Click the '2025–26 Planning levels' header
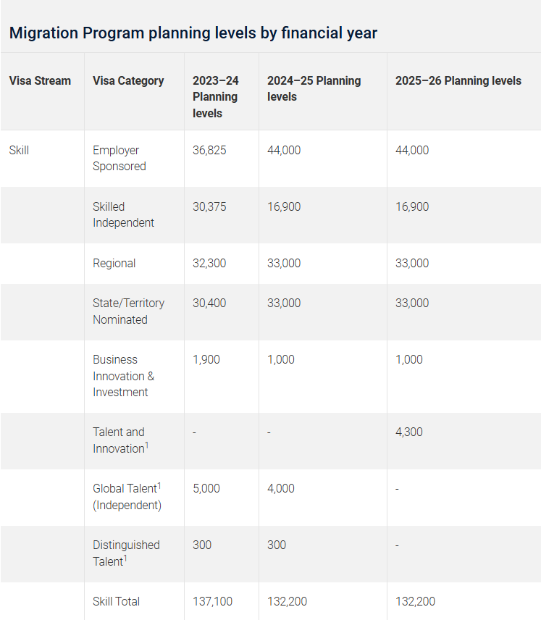 (458, 80)
